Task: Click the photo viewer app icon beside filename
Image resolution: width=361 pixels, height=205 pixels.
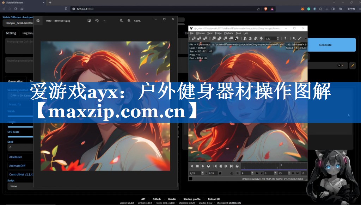Action: coord(38,21)
